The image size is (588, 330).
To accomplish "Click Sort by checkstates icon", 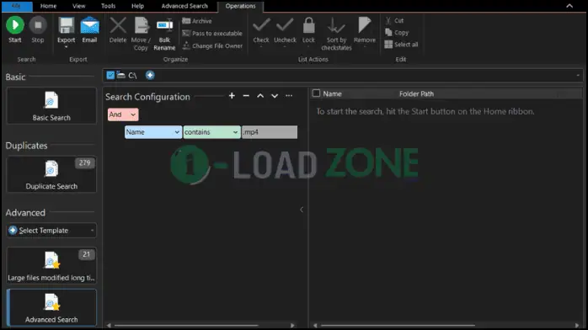I will point(336,25).
